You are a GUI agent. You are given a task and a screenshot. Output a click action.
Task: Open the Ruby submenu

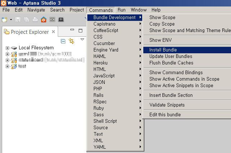point(115,108)
